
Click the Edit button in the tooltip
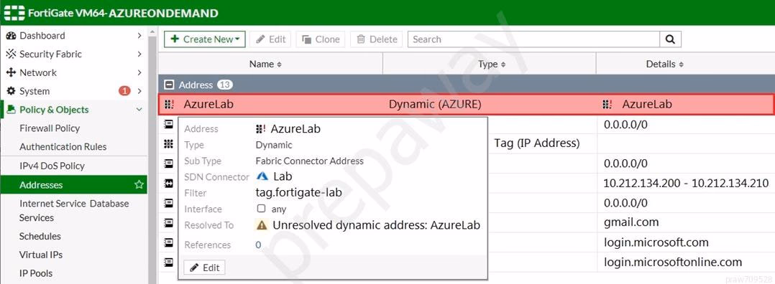205,268
